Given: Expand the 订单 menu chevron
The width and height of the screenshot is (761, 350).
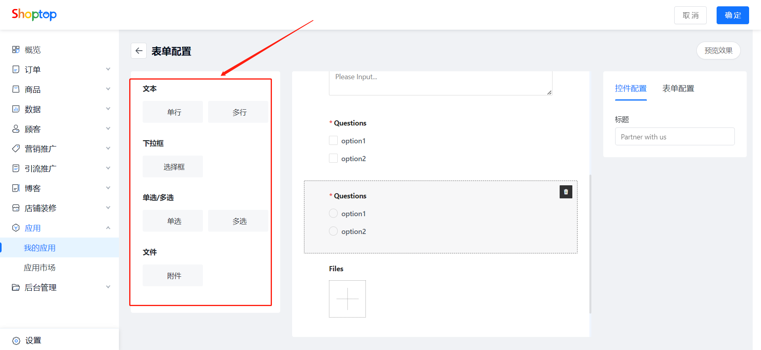Looking at the screenshot, I should coord(108,69).
